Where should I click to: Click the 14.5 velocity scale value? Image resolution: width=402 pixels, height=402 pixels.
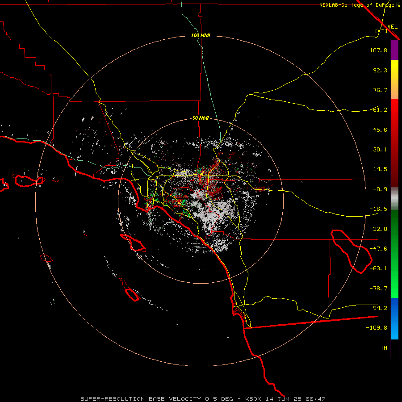click(380, 169)
